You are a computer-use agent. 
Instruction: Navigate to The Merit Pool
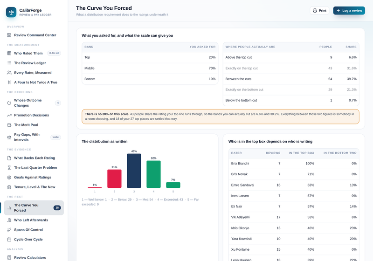(x=34, y=125)
